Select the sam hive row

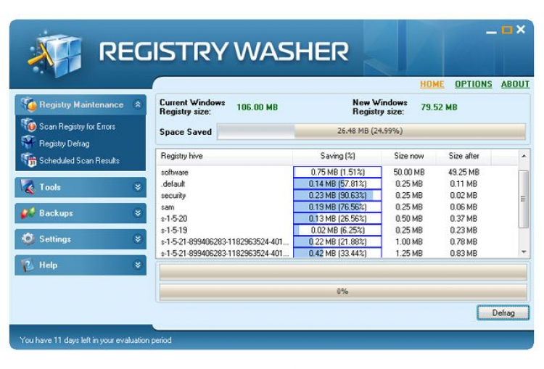(337, 207)
